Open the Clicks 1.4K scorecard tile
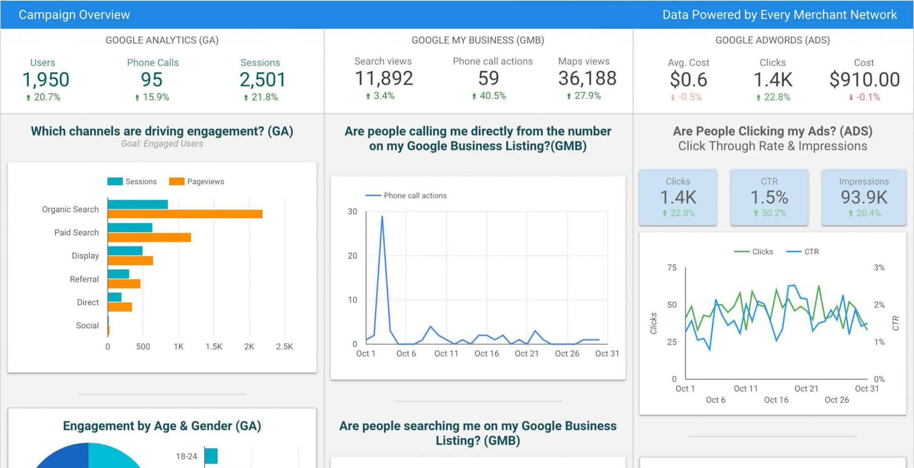This screenshot has height=468, width=914. [678, 197]
